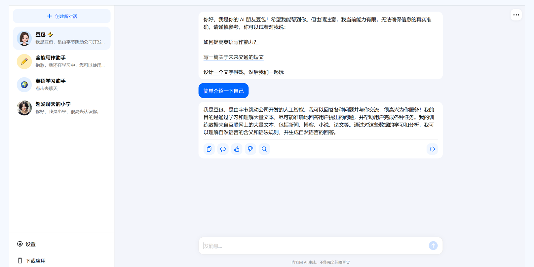Click the 如何提高英语写作能力 suggestion link
Viewport: 534px width, 267px height.
pyautogui.click(x=231, y=42)
